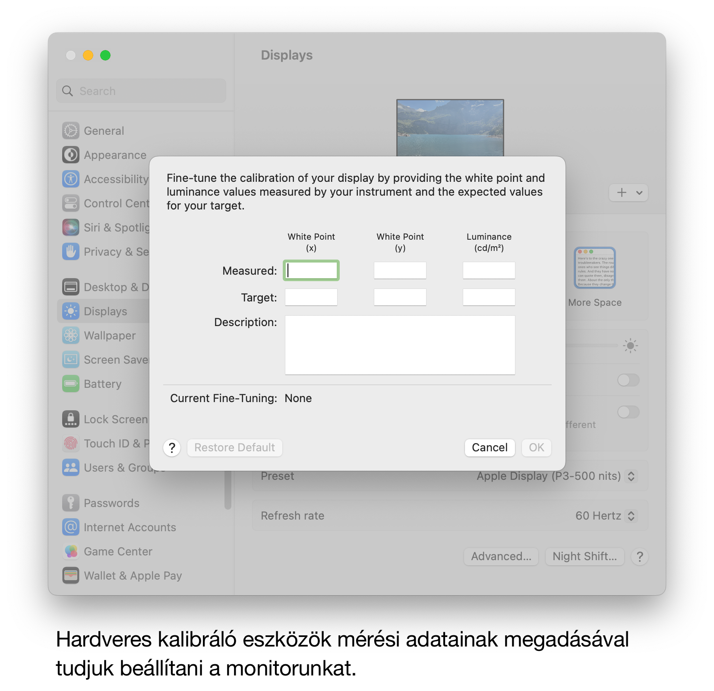
Task: Open the Wallpaper flower icon
Action: pos(71,335)
